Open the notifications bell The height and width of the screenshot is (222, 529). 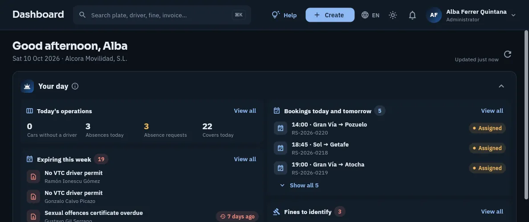pyautogui.click(x=412, y=15)
